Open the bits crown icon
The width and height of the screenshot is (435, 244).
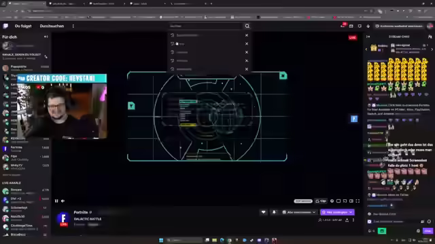pyautogui.click(x=368, y=26)
